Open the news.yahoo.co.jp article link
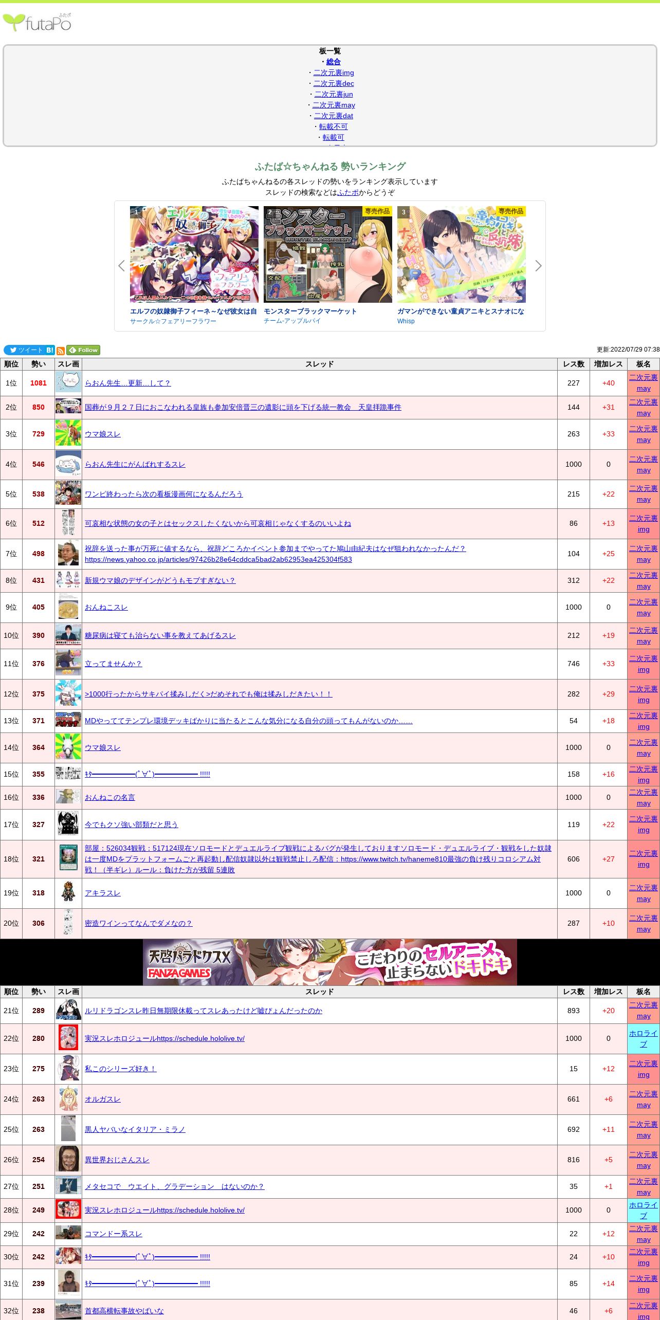The height and width of the screenshot is (1320, 660). [x=218, y=559]
